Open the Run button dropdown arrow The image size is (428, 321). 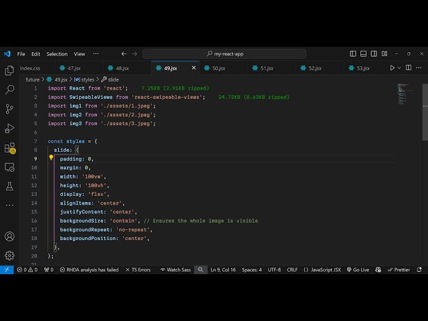tap(400, 68)
